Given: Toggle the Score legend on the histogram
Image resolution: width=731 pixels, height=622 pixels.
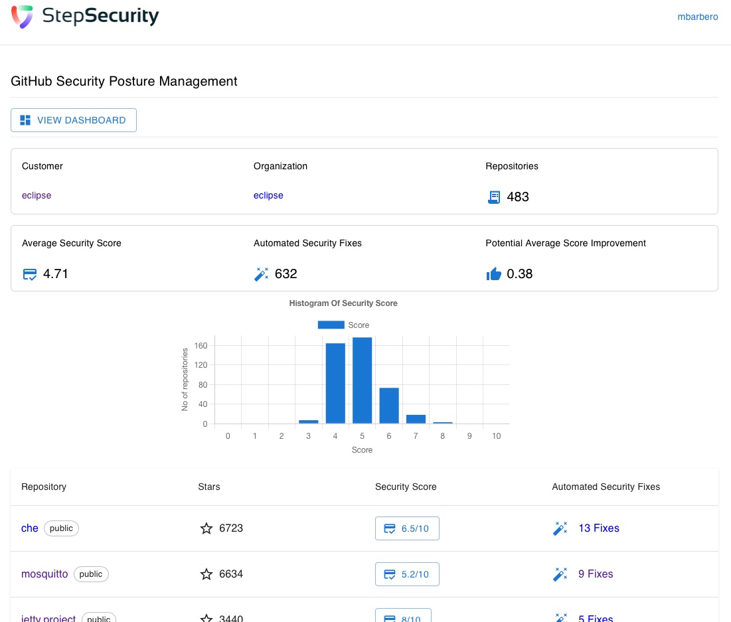Looking at the screenshot, I should pyautogui.click(x=343, y=325).
